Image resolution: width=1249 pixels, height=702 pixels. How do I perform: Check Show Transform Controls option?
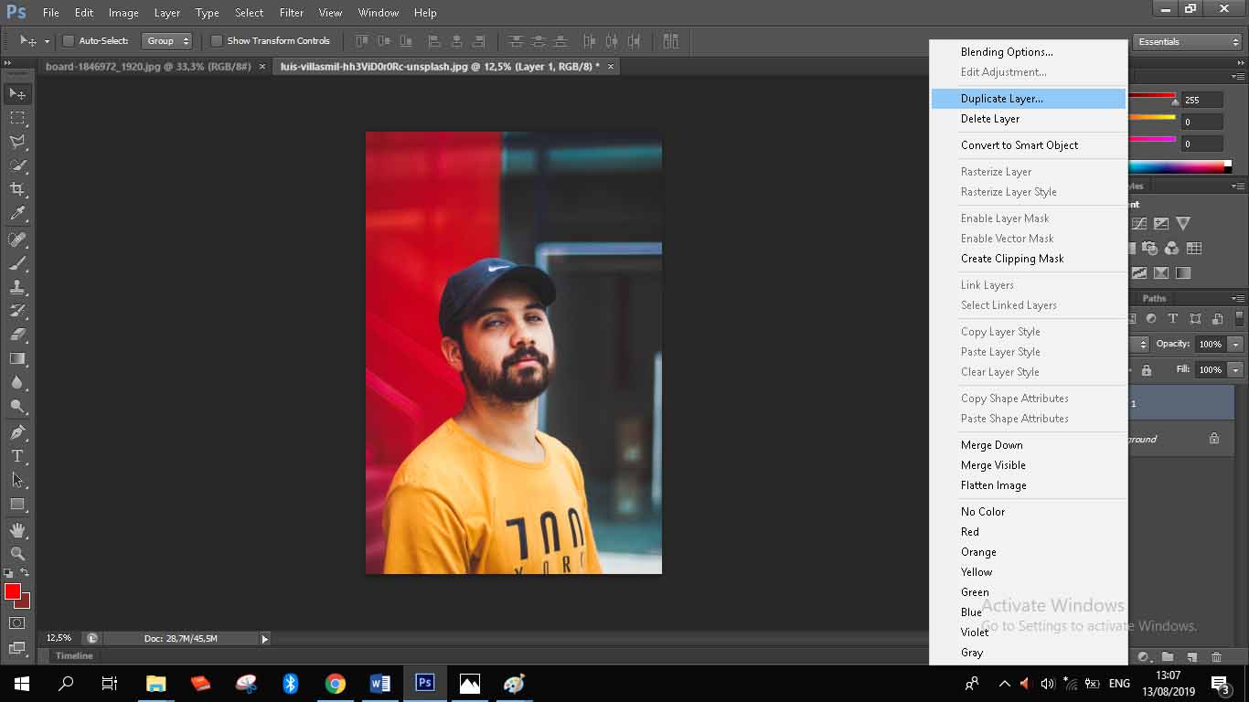(217, 41)
